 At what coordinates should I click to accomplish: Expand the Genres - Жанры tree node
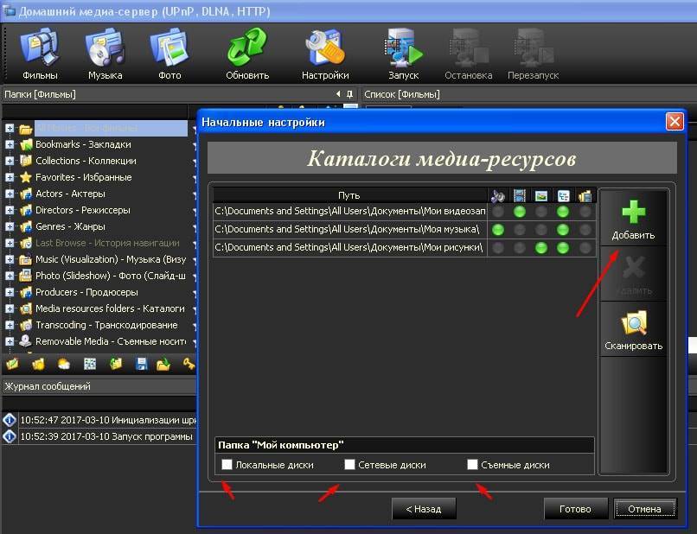click(10, 226)
